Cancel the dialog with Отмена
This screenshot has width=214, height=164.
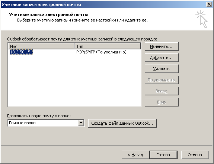(x=195, y=155)
